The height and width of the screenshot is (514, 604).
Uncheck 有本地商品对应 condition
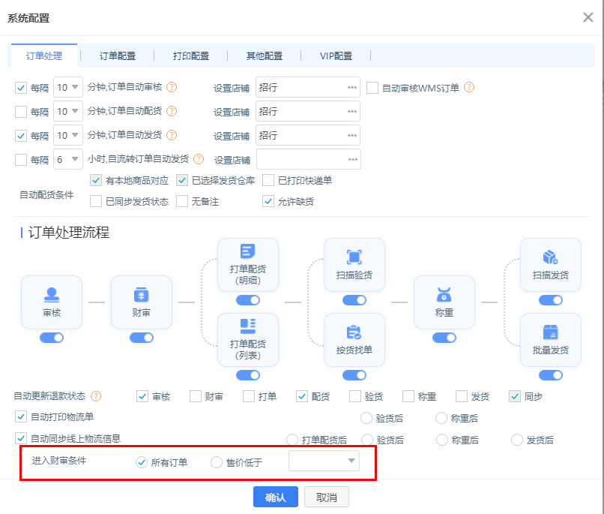96,180
